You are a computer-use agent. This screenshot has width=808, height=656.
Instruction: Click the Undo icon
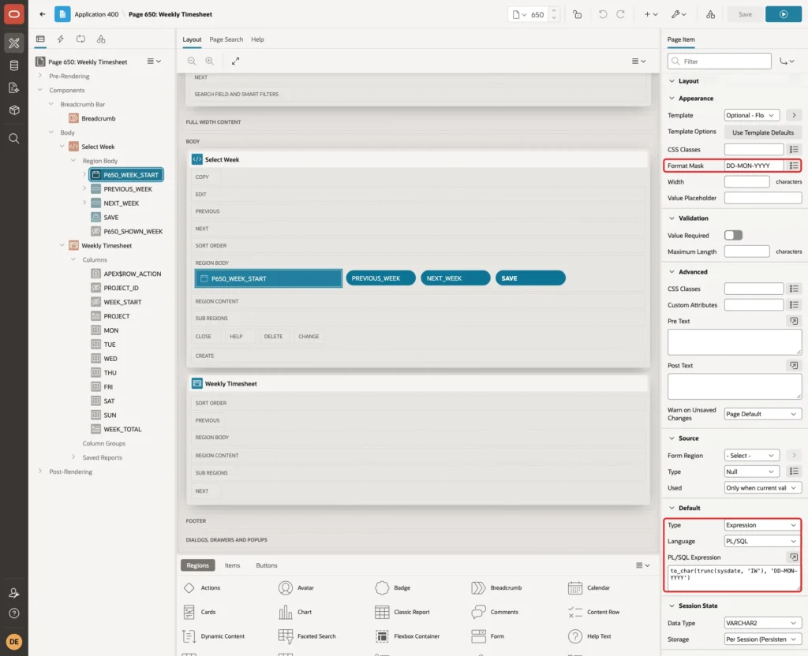pos(602,14)
